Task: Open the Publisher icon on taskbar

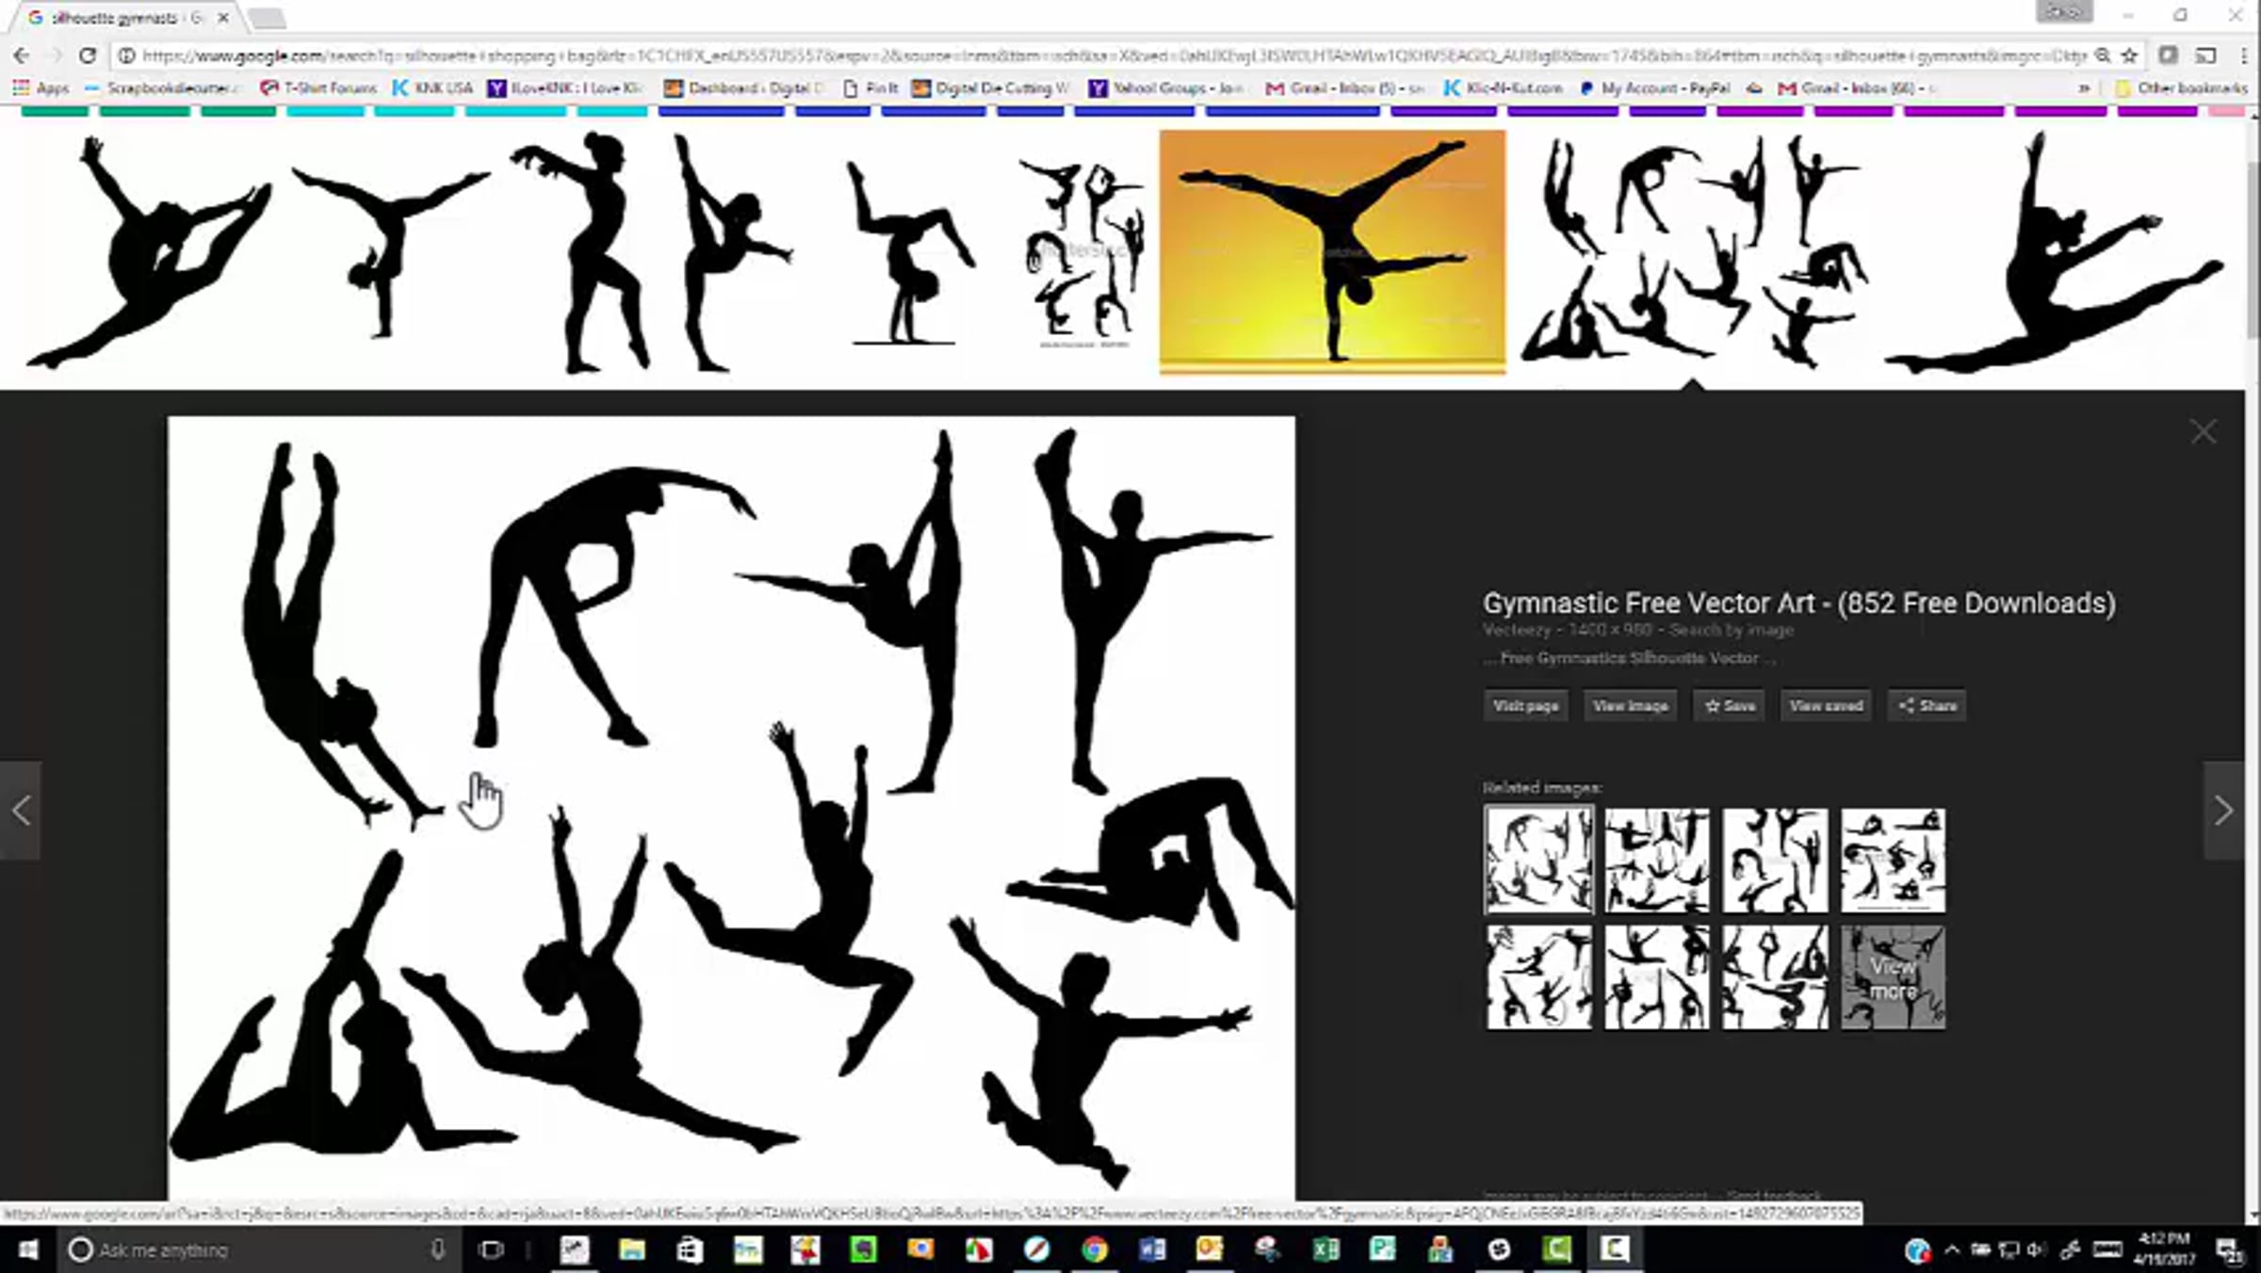Action: 1383,1249
